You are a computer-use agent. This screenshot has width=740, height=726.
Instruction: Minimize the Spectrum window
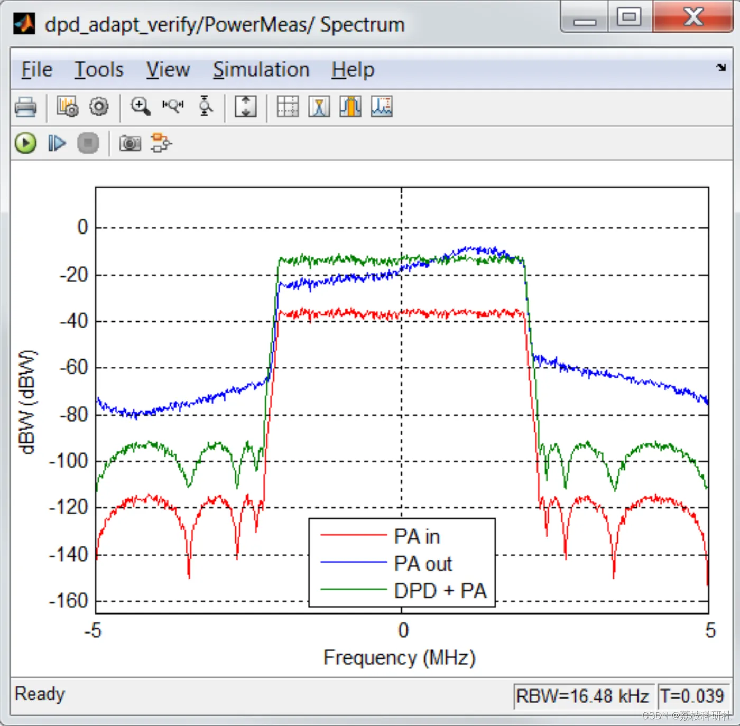point(585,17)
